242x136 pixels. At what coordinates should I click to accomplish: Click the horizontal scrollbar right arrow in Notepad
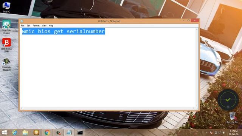click(194, 108)
